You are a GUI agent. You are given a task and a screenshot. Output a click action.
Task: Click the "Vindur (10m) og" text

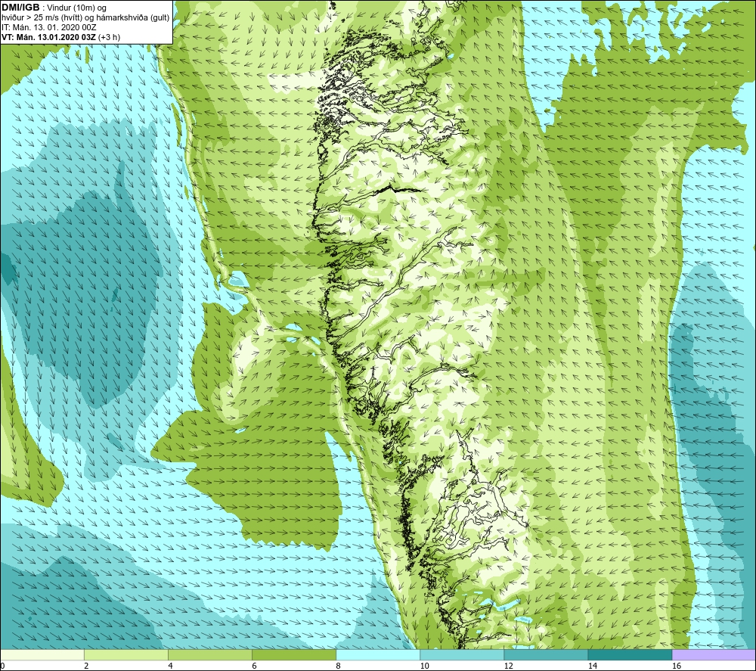coord(76,8)
